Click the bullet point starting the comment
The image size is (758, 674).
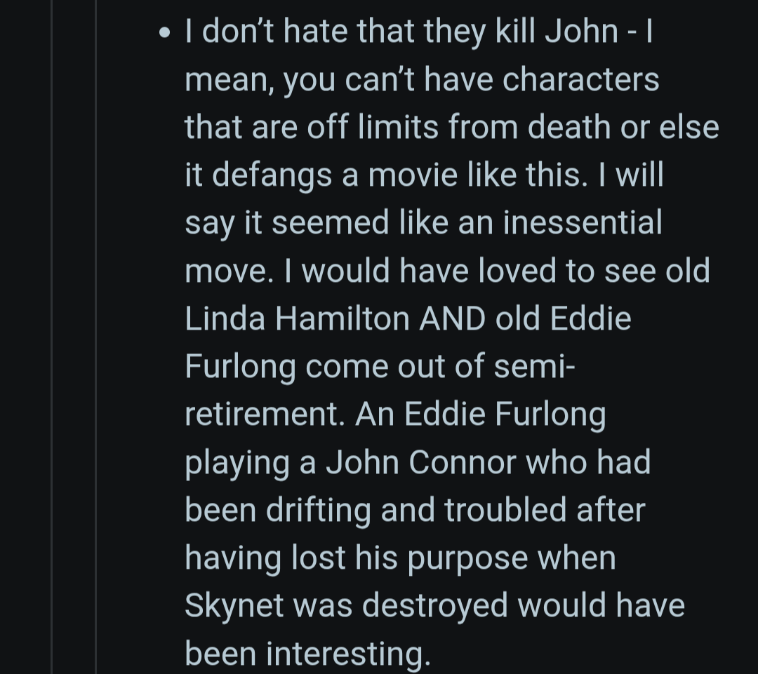[165, 33]
